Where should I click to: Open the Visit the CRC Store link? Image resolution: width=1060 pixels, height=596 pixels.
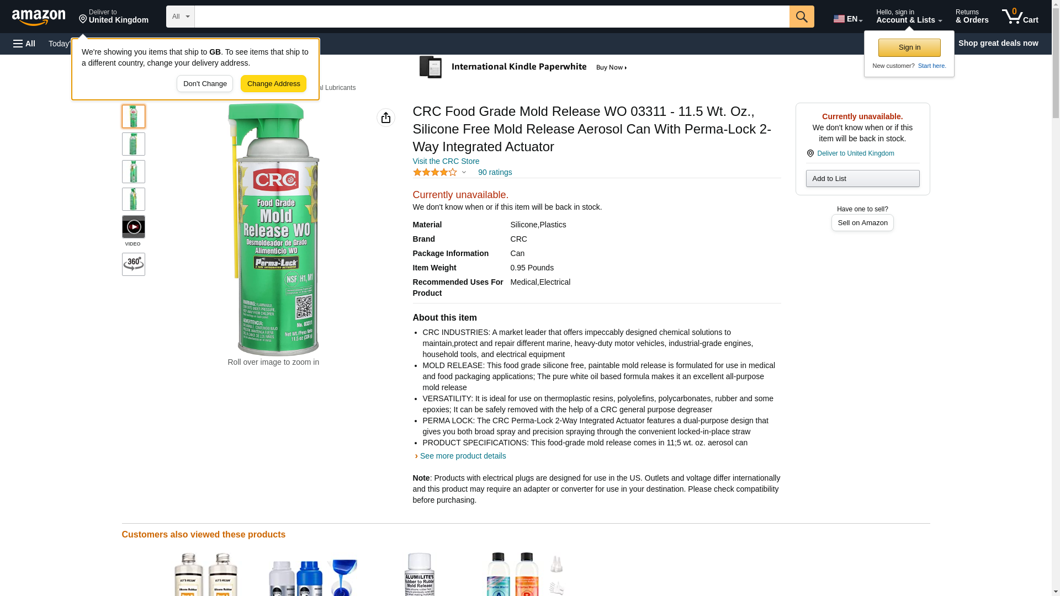pos(446,161)
